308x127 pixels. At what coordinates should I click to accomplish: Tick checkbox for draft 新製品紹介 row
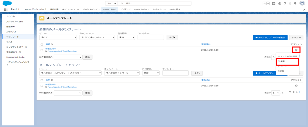42,86
